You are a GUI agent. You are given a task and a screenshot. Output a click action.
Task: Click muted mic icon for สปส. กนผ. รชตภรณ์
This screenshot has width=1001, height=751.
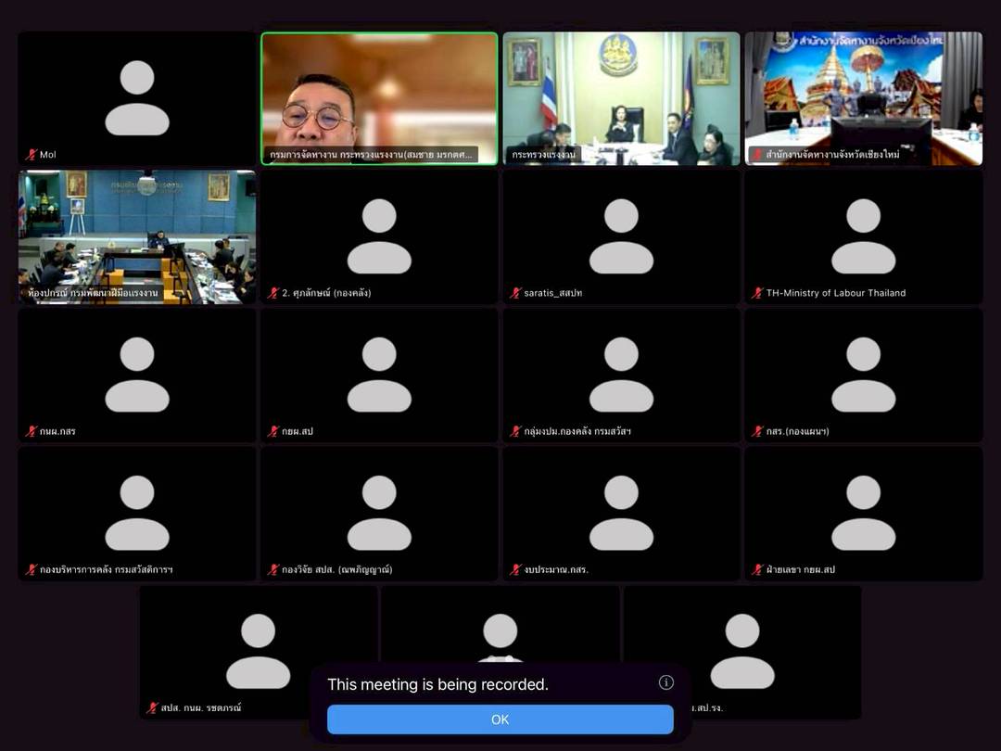tap(152, 707)
